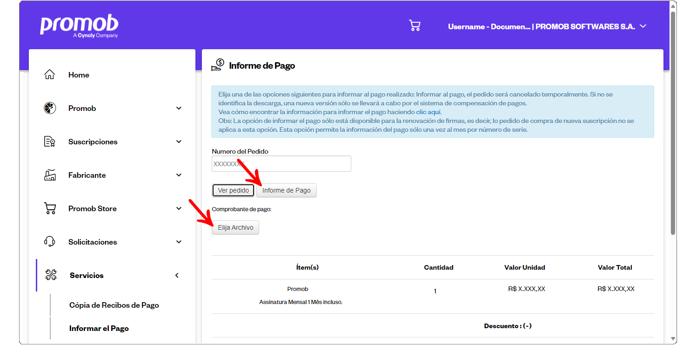The width and height of the screenshot is (689, 350).
Task: Select the Servicios menu item
Action: (x=87, y=275)
